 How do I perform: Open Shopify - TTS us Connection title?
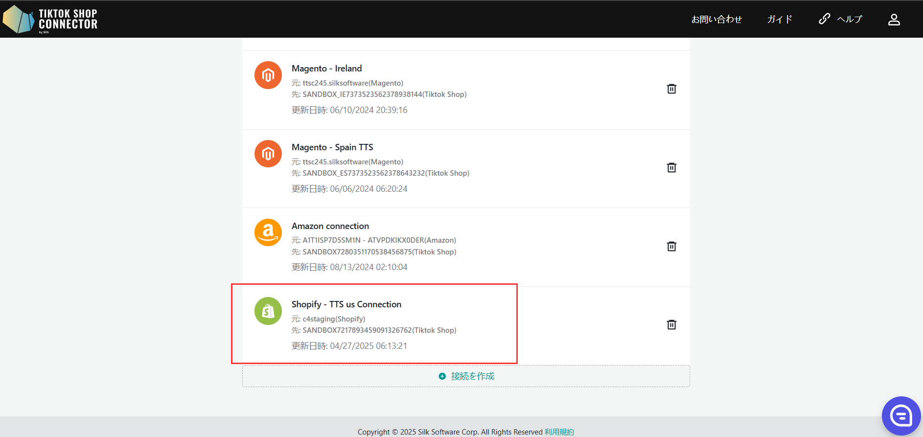tap(346, 304)
